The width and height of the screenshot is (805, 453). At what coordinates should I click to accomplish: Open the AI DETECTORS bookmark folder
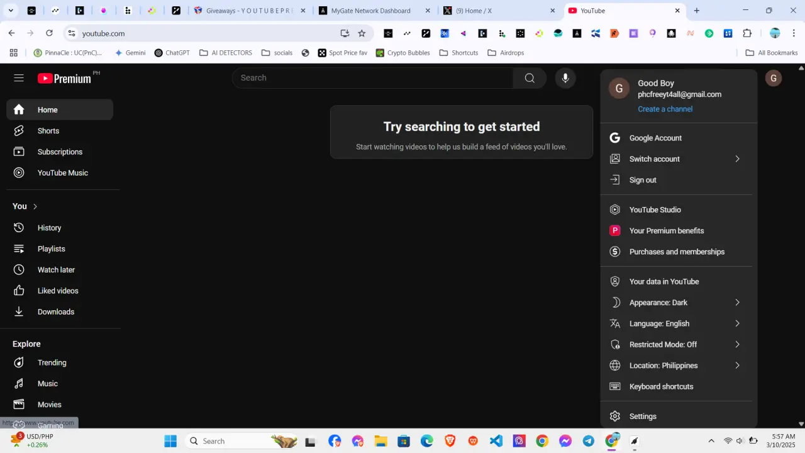(226, 53)
